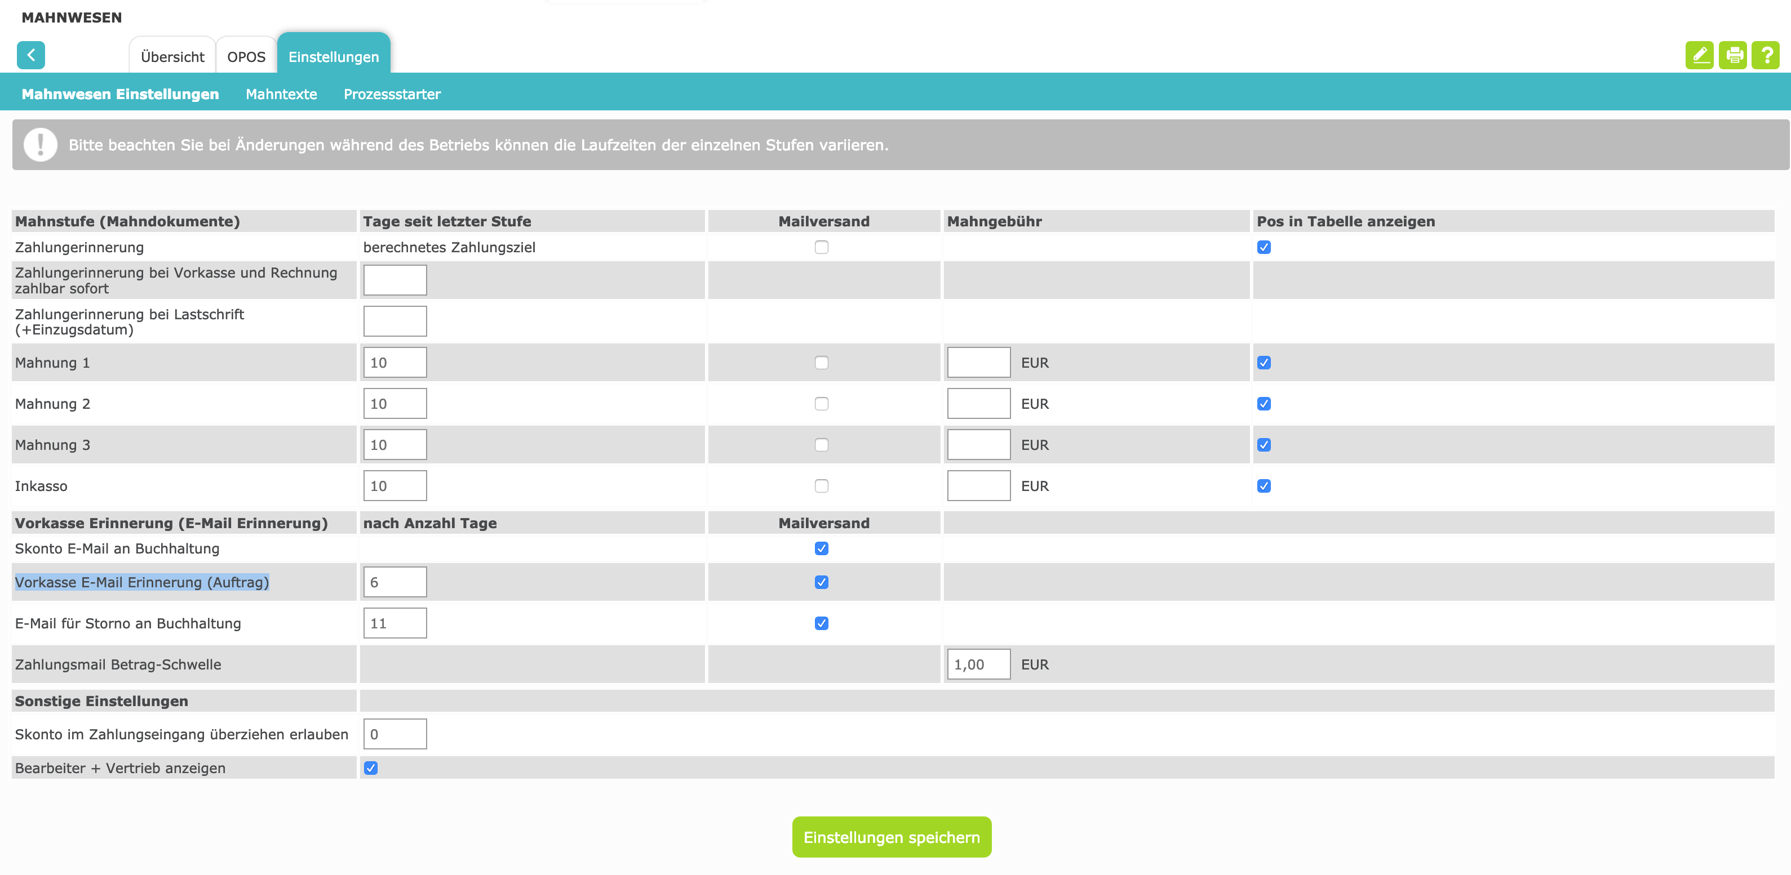Screen dimensions: 1791x875
Task: Go to Prozessstarter section
Action: (392, 95)
